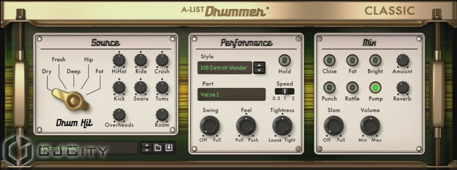Click the Overheads level knob
Image resolution: width=457 pixels, height=170 pixels.
point(119,115)
